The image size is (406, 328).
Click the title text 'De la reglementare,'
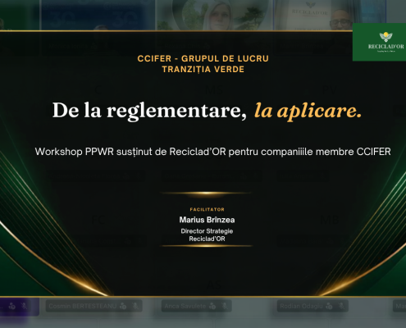click(x=149, y=111)
